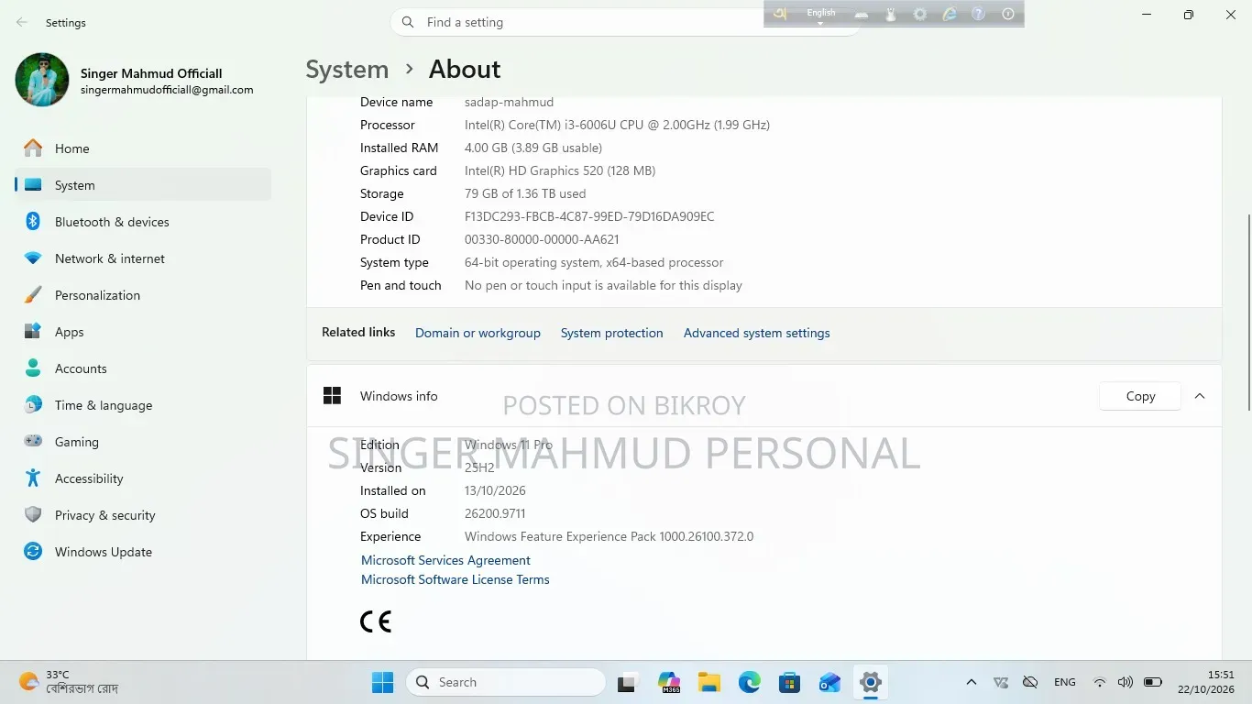Open the English language dropdown in Avro bar

pos(820,15)
